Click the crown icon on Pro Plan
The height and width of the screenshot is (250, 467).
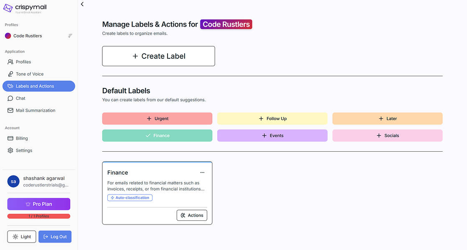tap(28, 204)
